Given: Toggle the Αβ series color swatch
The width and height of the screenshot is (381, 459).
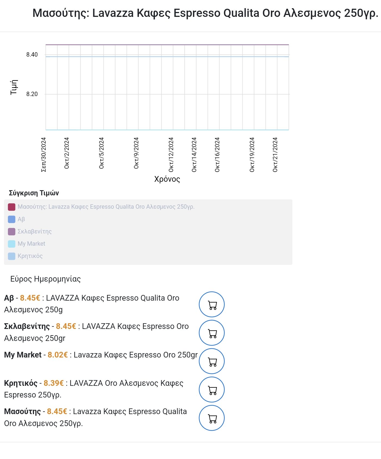Looking at the screenshot, I should point(11,219).
